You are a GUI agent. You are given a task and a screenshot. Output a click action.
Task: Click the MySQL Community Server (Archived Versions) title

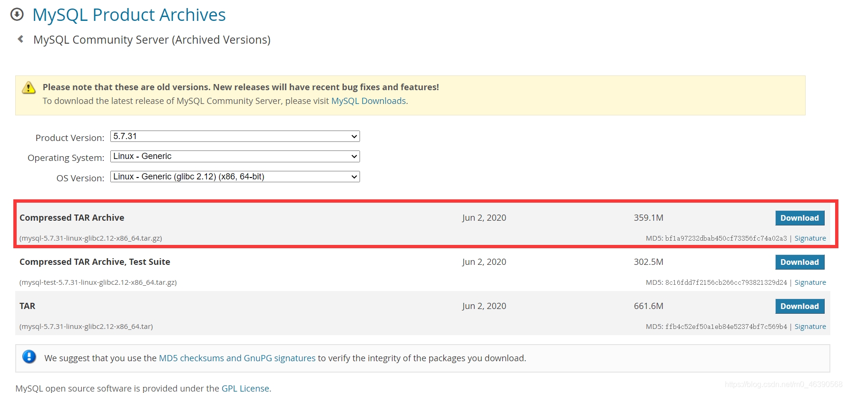(x=152, y=40)
